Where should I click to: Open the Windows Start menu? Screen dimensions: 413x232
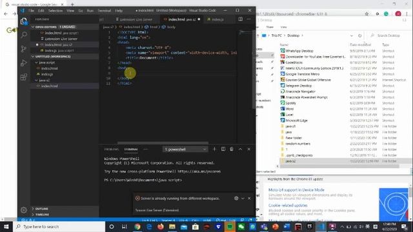[x=6, y=226]
